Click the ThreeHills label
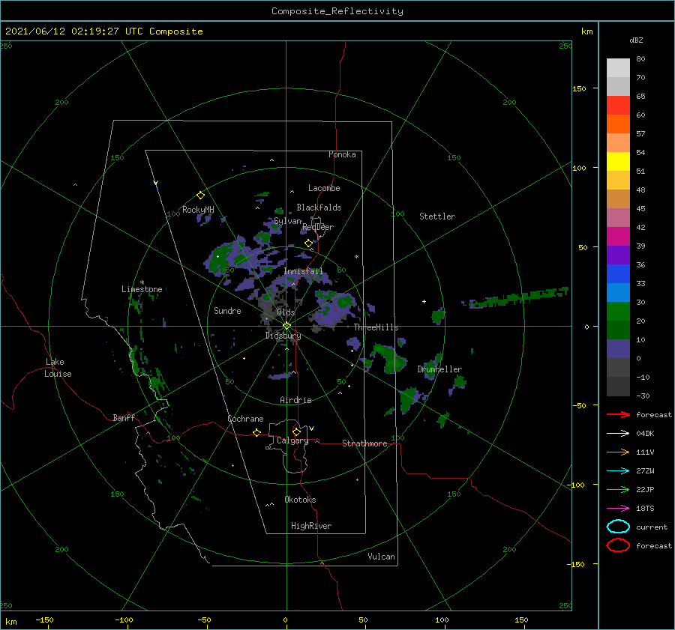The image size is (675, 630). click(376, 327)
